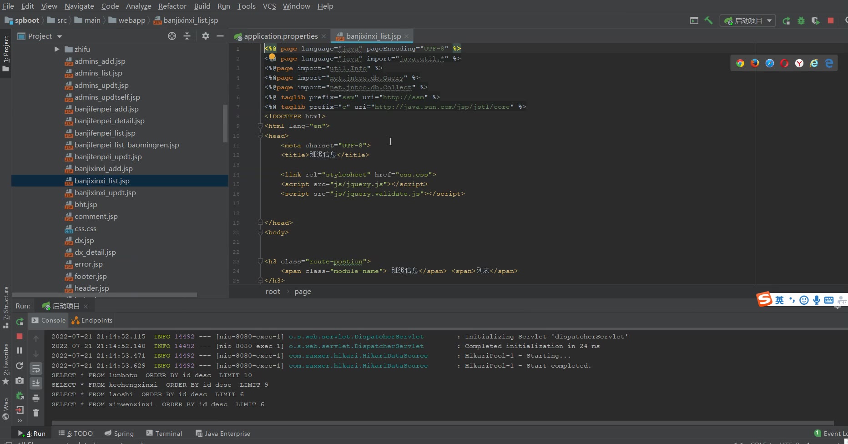Click the Debug bug icon in toolbar
The image size is (848, 444).
click(801, 20)
